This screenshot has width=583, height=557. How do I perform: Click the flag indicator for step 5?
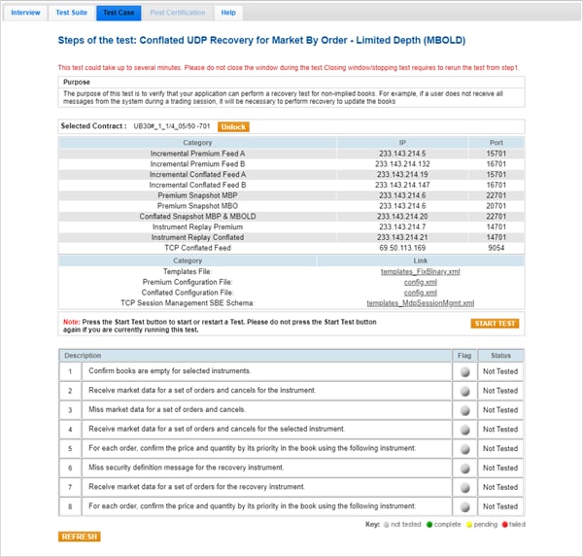click(x=464, y=448)
